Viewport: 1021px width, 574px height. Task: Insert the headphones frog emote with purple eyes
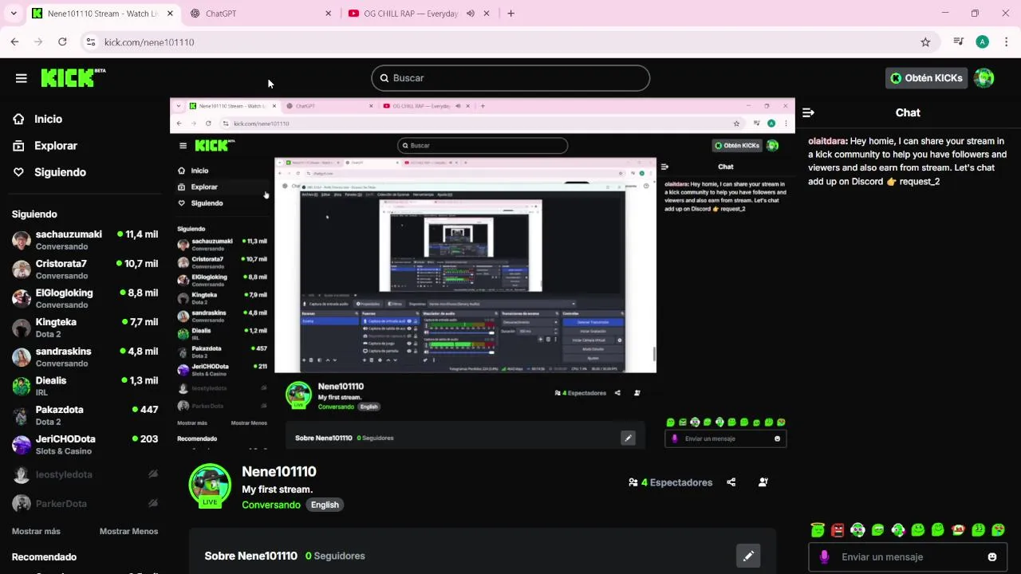coord(857,529)
